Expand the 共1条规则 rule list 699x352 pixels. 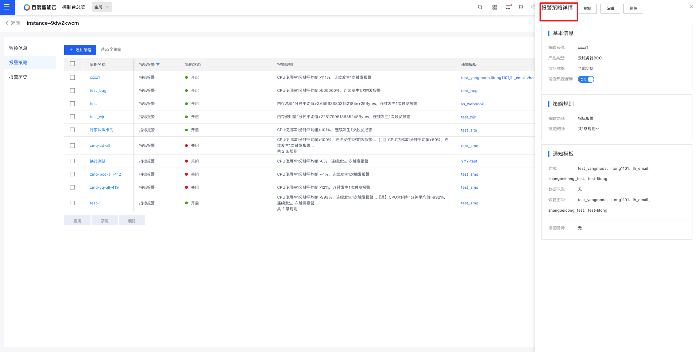click(x=588, y=129)
